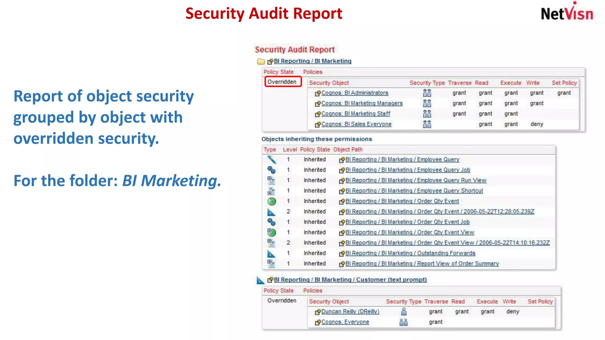Open BI Marketing / Customer (text prompt) heading link
This screenshot has height=340, width=605.
350,280
